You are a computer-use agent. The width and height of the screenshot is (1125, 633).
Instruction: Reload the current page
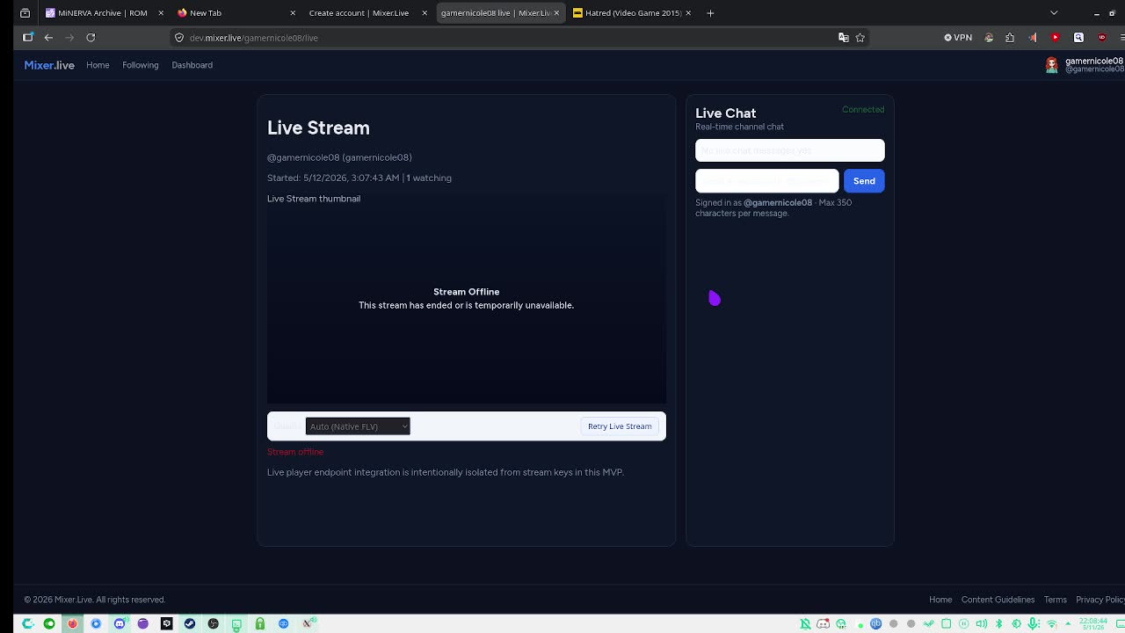pyautogui.click(x=91, y=38)
